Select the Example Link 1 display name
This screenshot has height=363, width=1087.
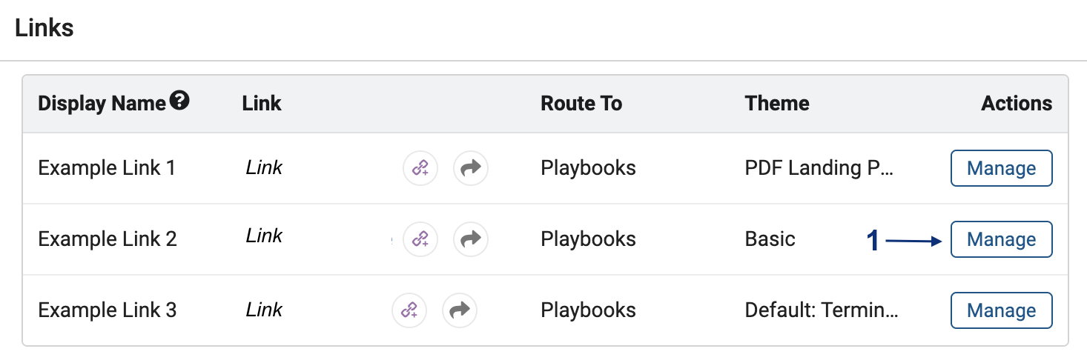(x=107, y=168)
